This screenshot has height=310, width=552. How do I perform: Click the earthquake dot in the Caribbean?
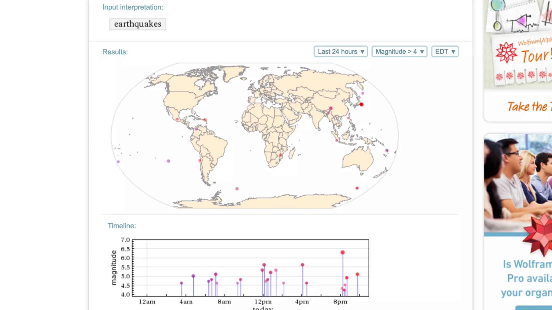pos(205,120)
